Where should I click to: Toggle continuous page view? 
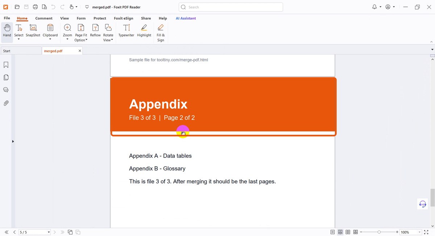pos(340,232)
